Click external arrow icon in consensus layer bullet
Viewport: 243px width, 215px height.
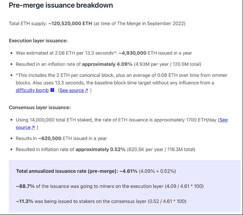coord(33,127)
